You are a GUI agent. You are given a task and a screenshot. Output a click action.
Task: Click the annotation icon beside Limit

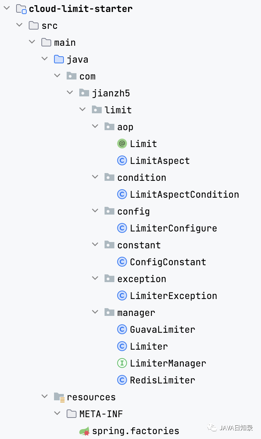[122, 144]
